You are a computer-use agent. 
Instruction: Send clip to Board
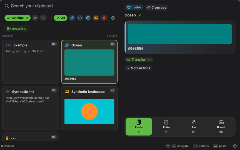(221, 127)
